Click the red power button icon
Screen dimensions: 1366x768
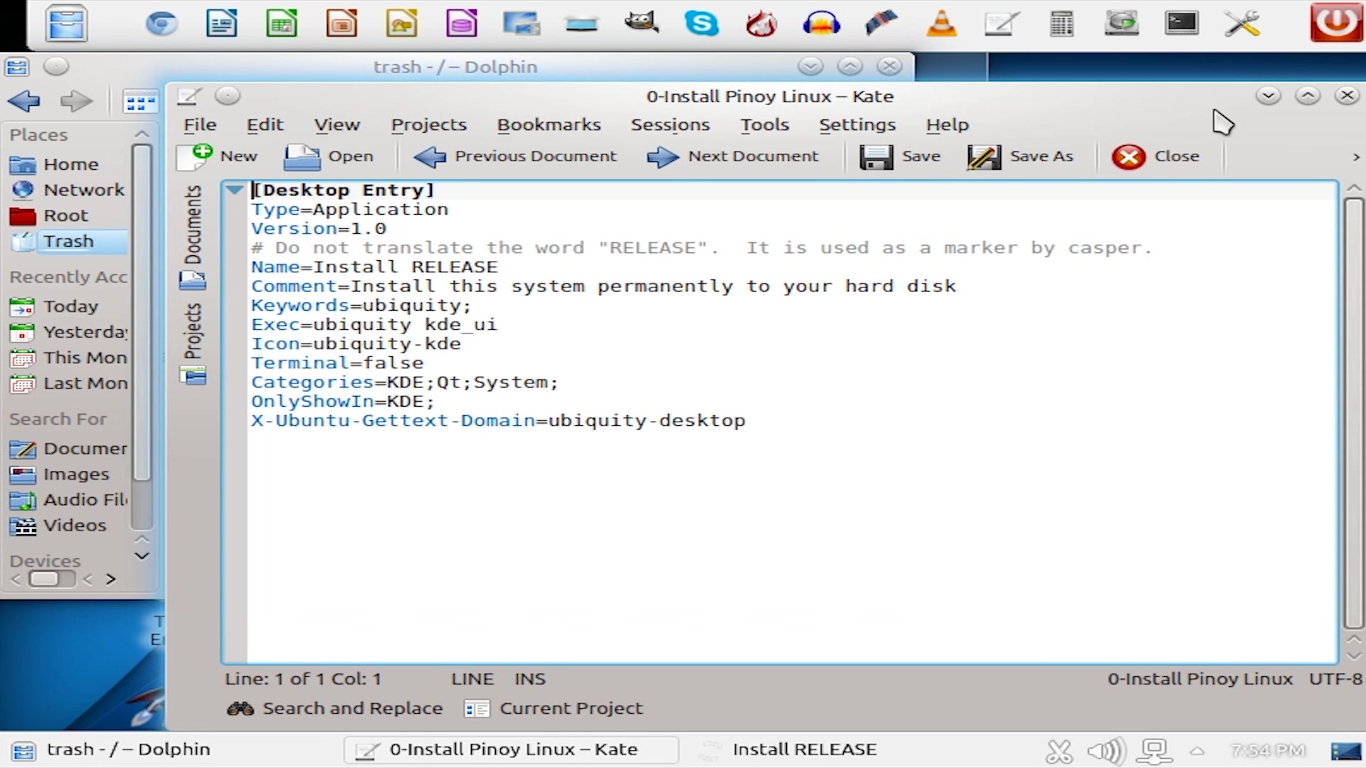[x=1336, y=23]
